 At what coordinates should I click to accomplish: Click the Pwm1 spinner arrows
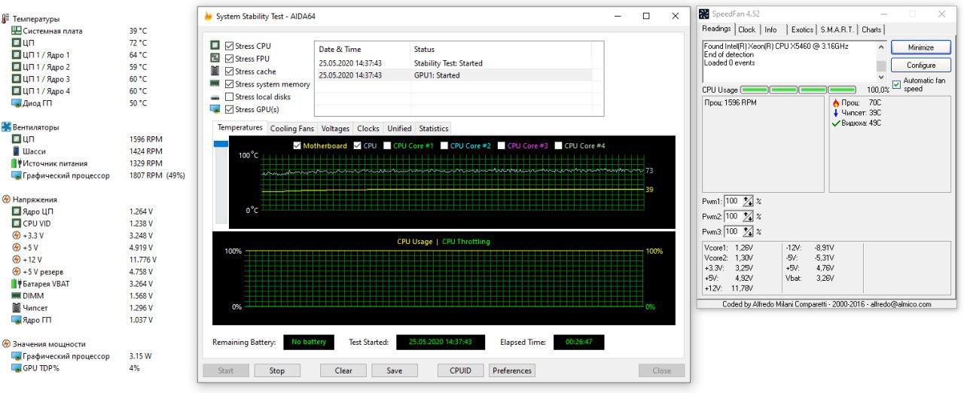pyautogui.click(x=748, y=201)
